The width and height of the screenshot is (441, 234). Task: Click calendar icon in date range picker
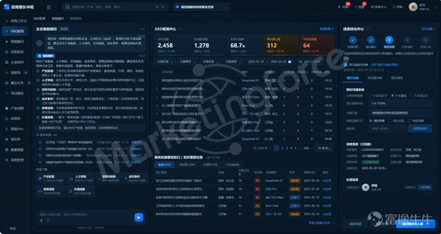(x=290, y=62)
